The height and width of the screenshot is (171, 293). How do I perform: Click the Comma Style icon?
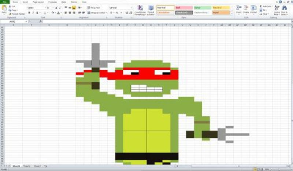click(121, 13)
